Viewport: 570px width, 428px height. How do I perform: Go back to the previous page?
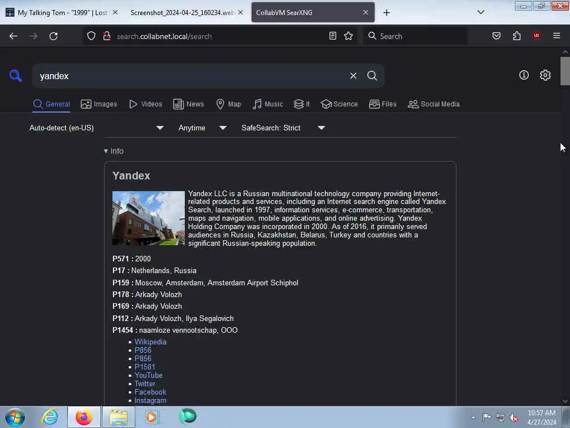(x=13, y=36)
